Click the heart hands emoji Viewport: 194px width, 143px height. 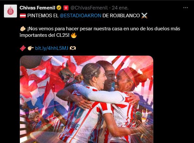pyautogui.click(x=73, y=48)
